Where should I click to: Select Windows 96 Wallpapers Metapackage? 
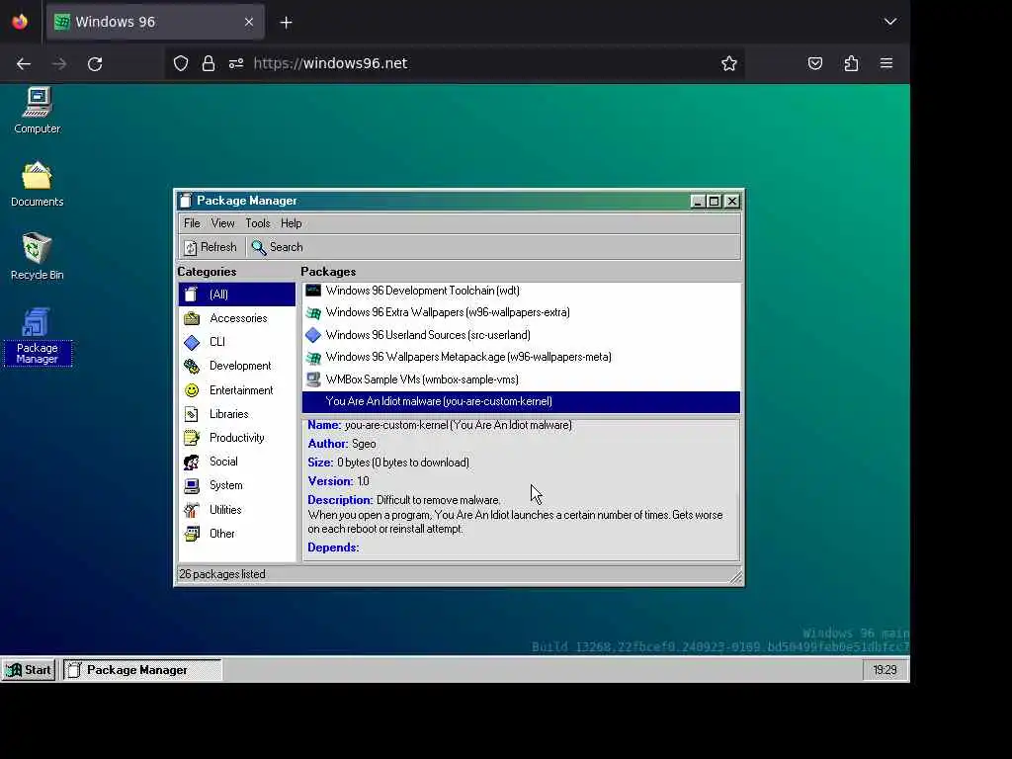pos(521,357)
